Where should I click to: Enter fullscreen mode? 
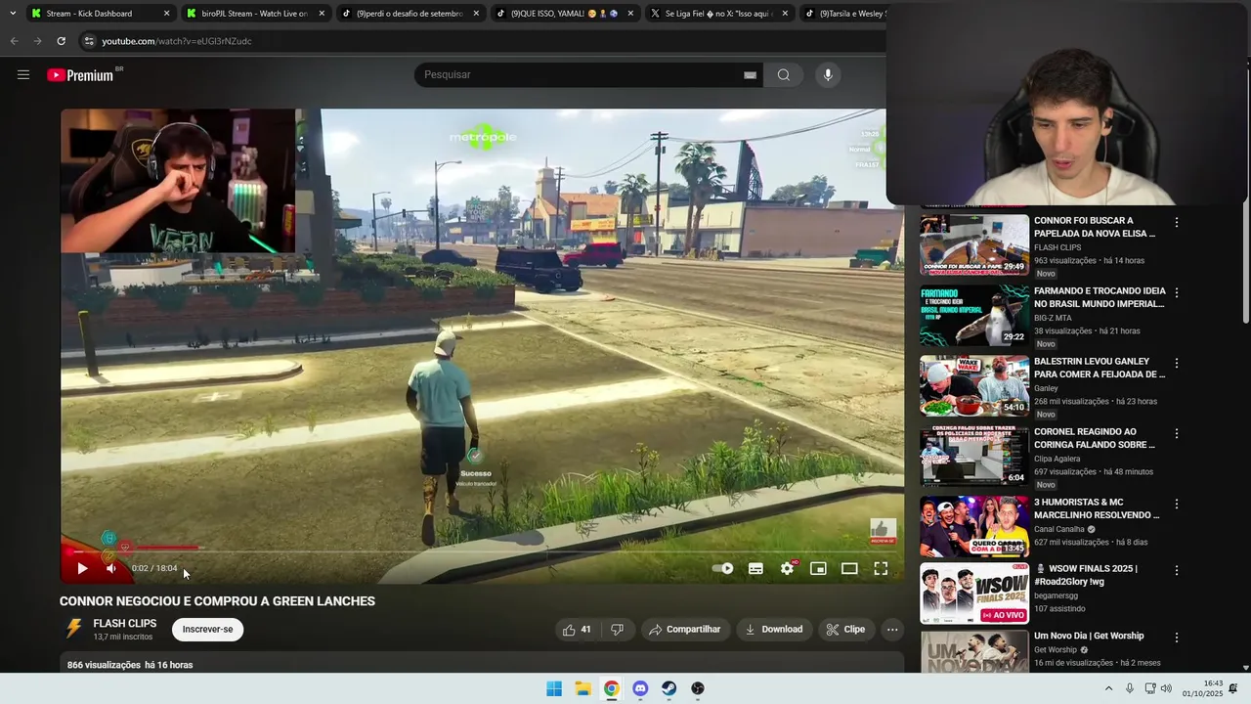[881, 568]
